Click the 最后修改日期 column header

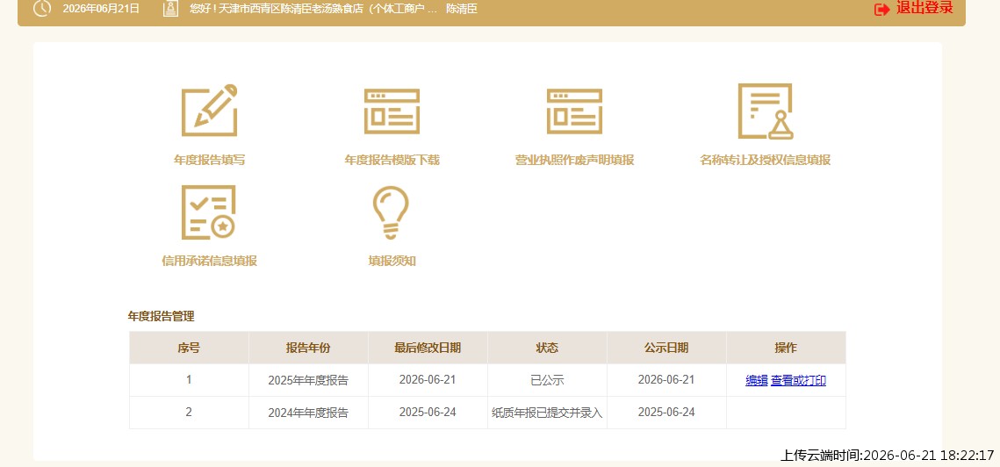point(428,348)
